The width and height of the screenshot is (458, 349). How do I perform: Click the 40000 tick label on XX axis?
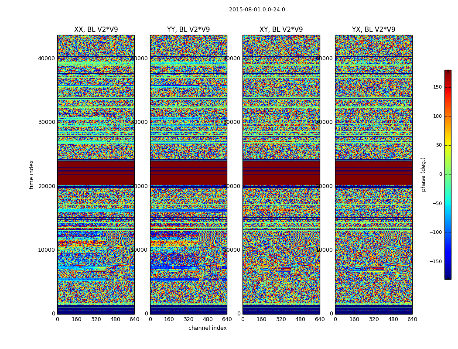point(46,58)
